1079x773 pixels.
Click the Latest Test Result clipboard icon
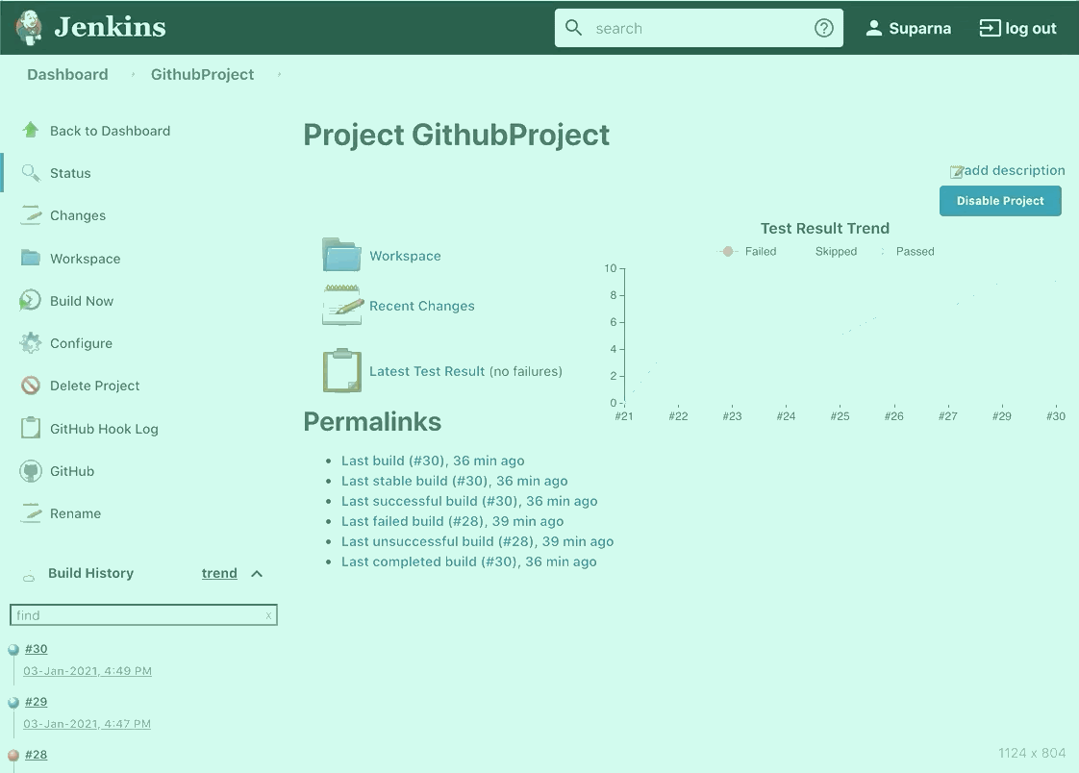pyautogui.click(x=342, y=371)
